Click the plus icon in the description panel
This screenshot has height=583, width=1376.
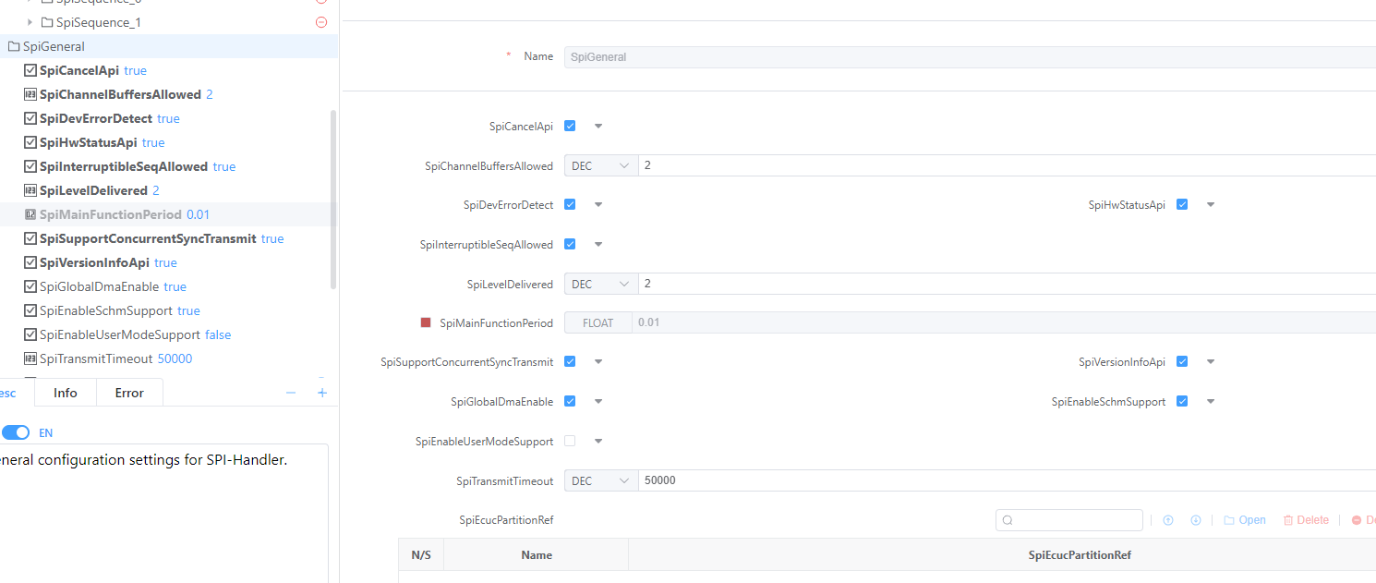click(322, 393)
